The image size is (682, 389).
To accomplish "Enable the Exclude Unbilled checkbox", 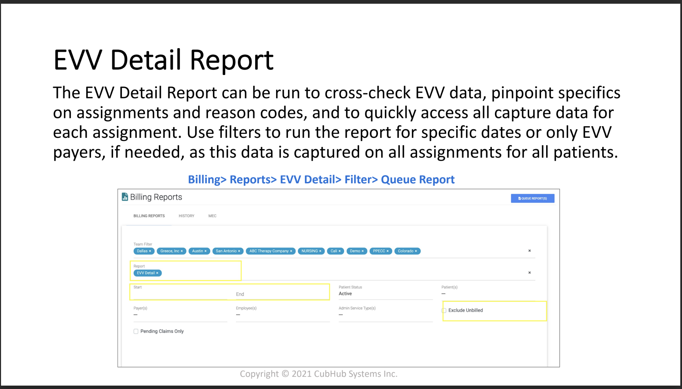I will tap(444, 310).
